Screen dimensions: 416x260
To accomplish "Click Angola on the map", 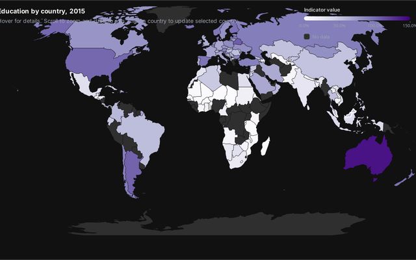I will 229,135.
